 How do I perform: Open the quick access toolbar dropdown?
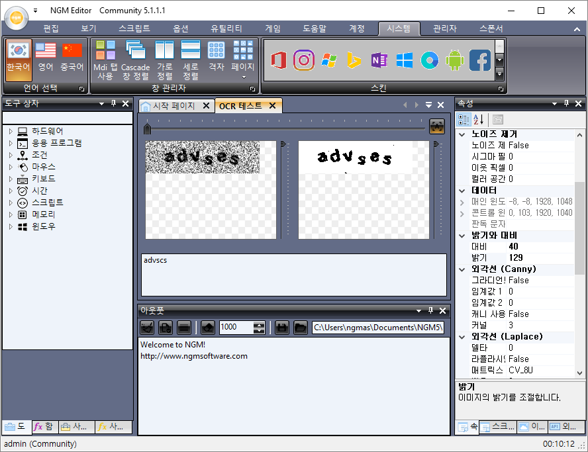pyautogui.click(x=35, y=11)
